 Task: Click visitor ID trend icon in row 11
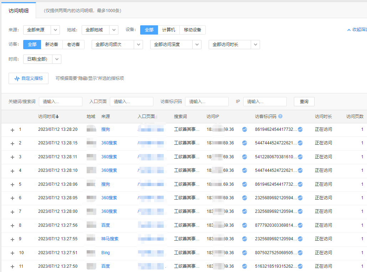pos(300,266)
